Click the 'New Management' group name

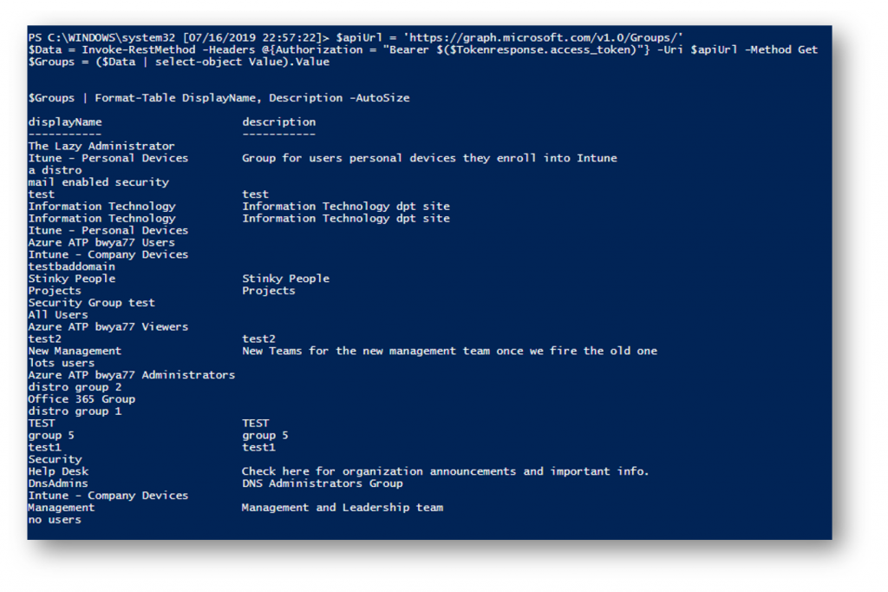[75, 351]
